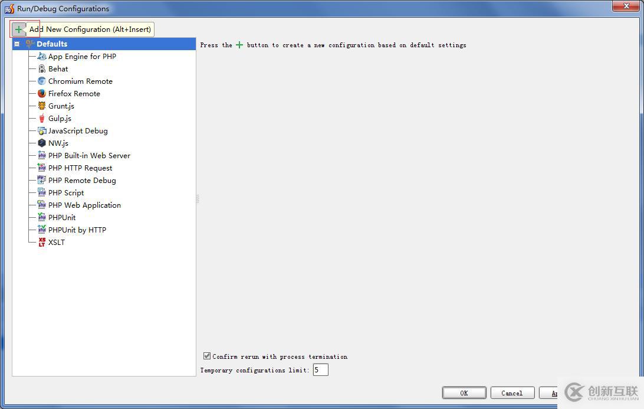Viewport: 644px width, 409px height.
Task: Select "NW.js" text
Action: (x=58, y=143)
